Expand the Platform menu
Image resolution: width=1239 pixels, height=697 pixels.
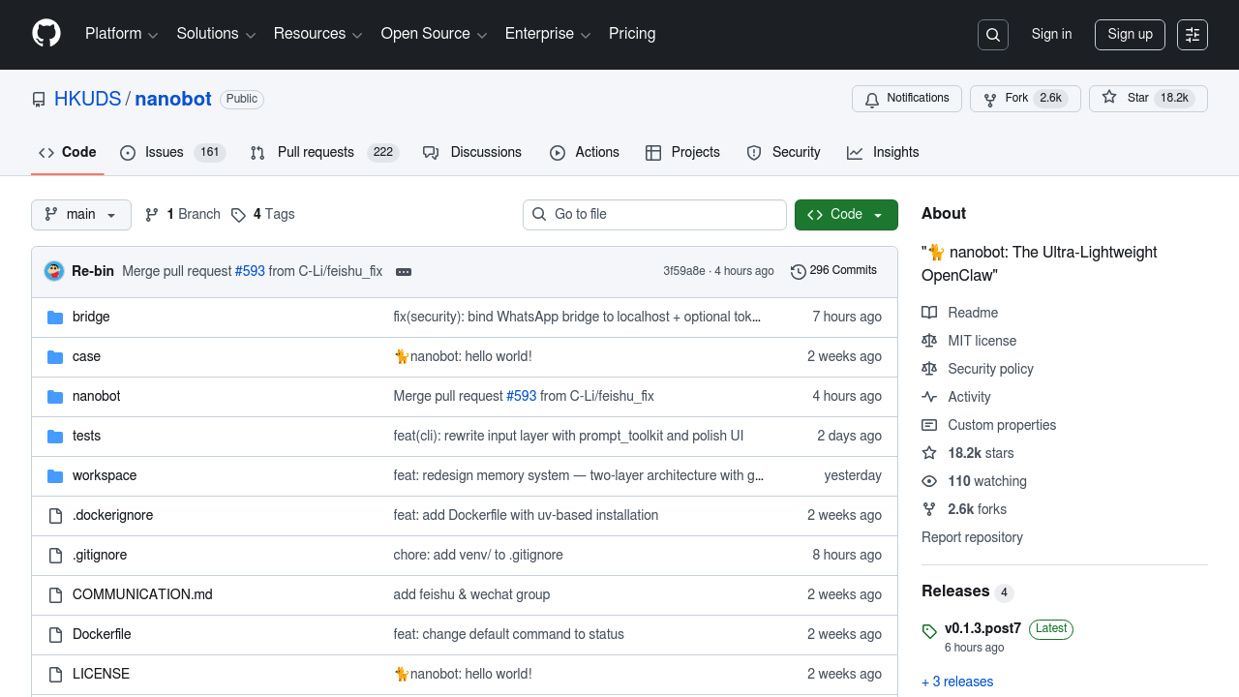pyautogui.click(x=121, y=34)
